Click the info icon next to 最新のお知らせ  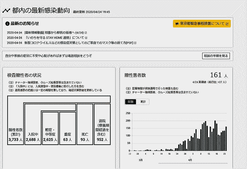coord(7,24)
